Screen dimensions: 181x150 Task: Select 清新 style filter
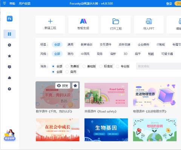[113, 54]
